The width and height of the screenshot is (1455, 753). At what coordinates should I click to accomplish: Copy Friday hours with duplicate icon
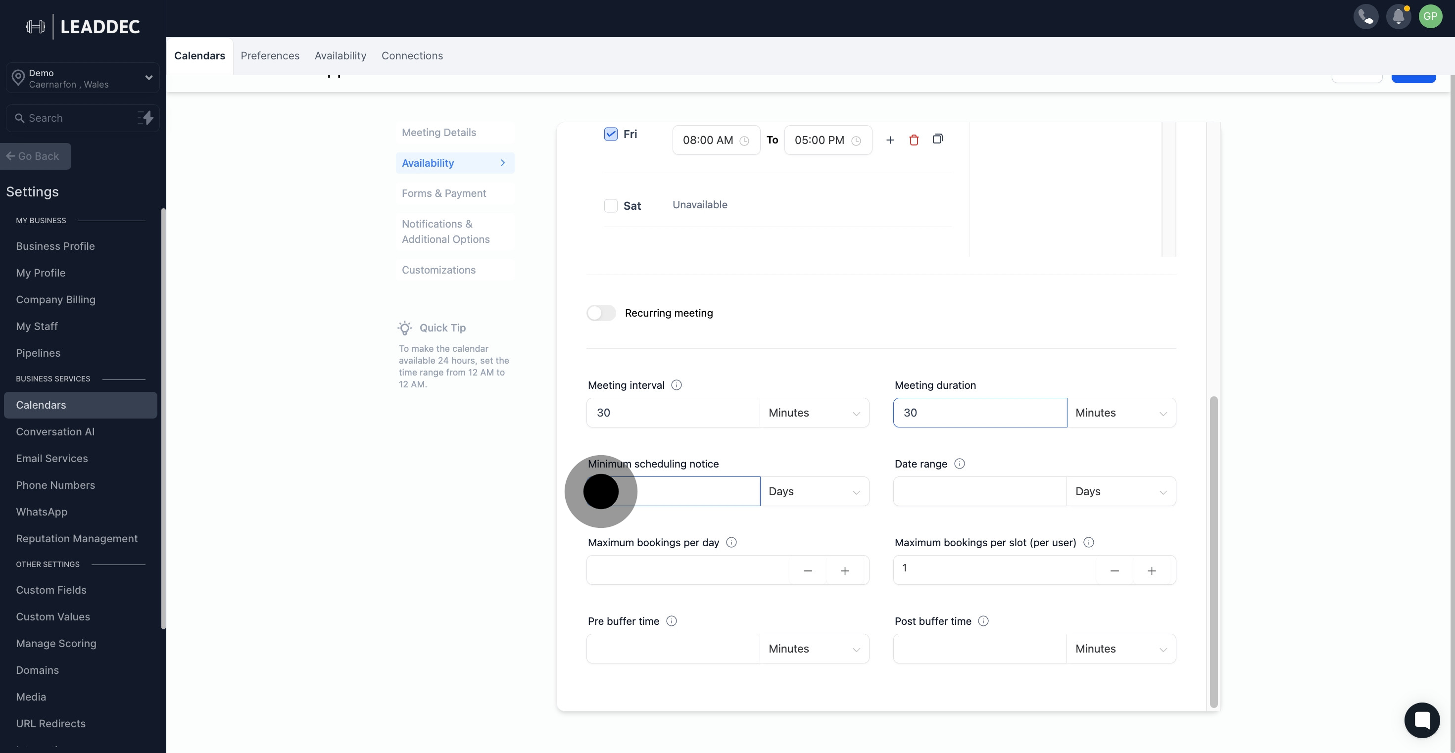[x=937, y=139]
